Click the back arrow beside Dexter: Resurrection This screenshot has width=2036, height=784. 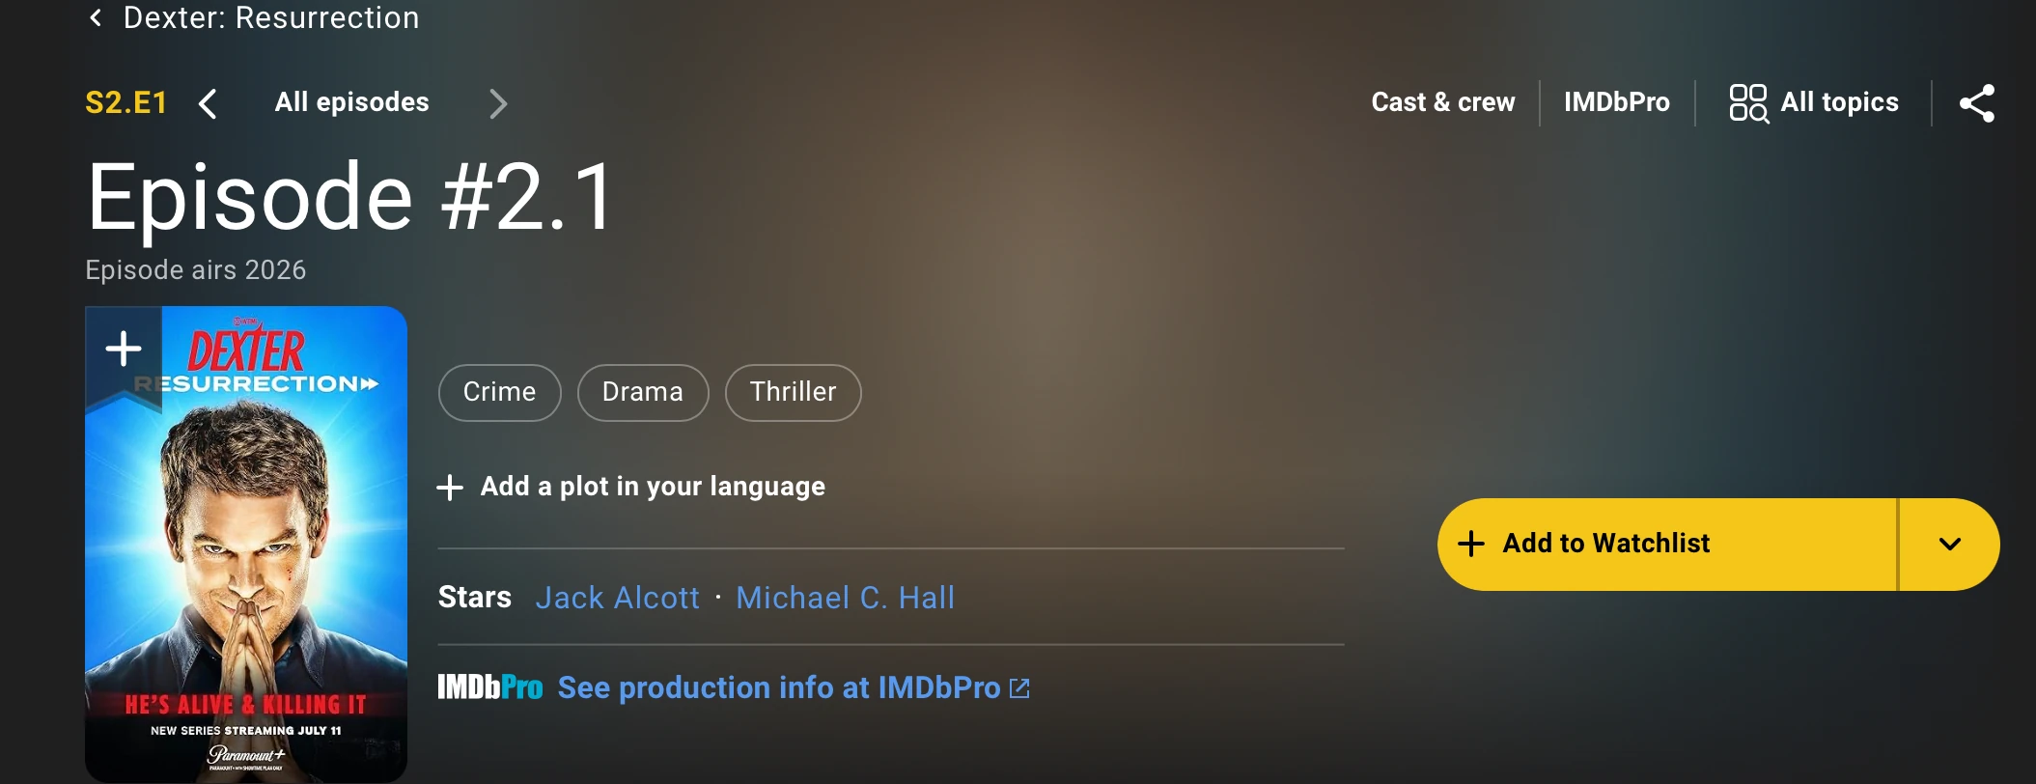[x=96, y=17]
